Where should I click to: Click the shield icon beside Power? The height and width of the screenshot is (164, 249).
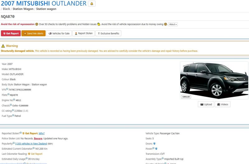coord(156,149)
